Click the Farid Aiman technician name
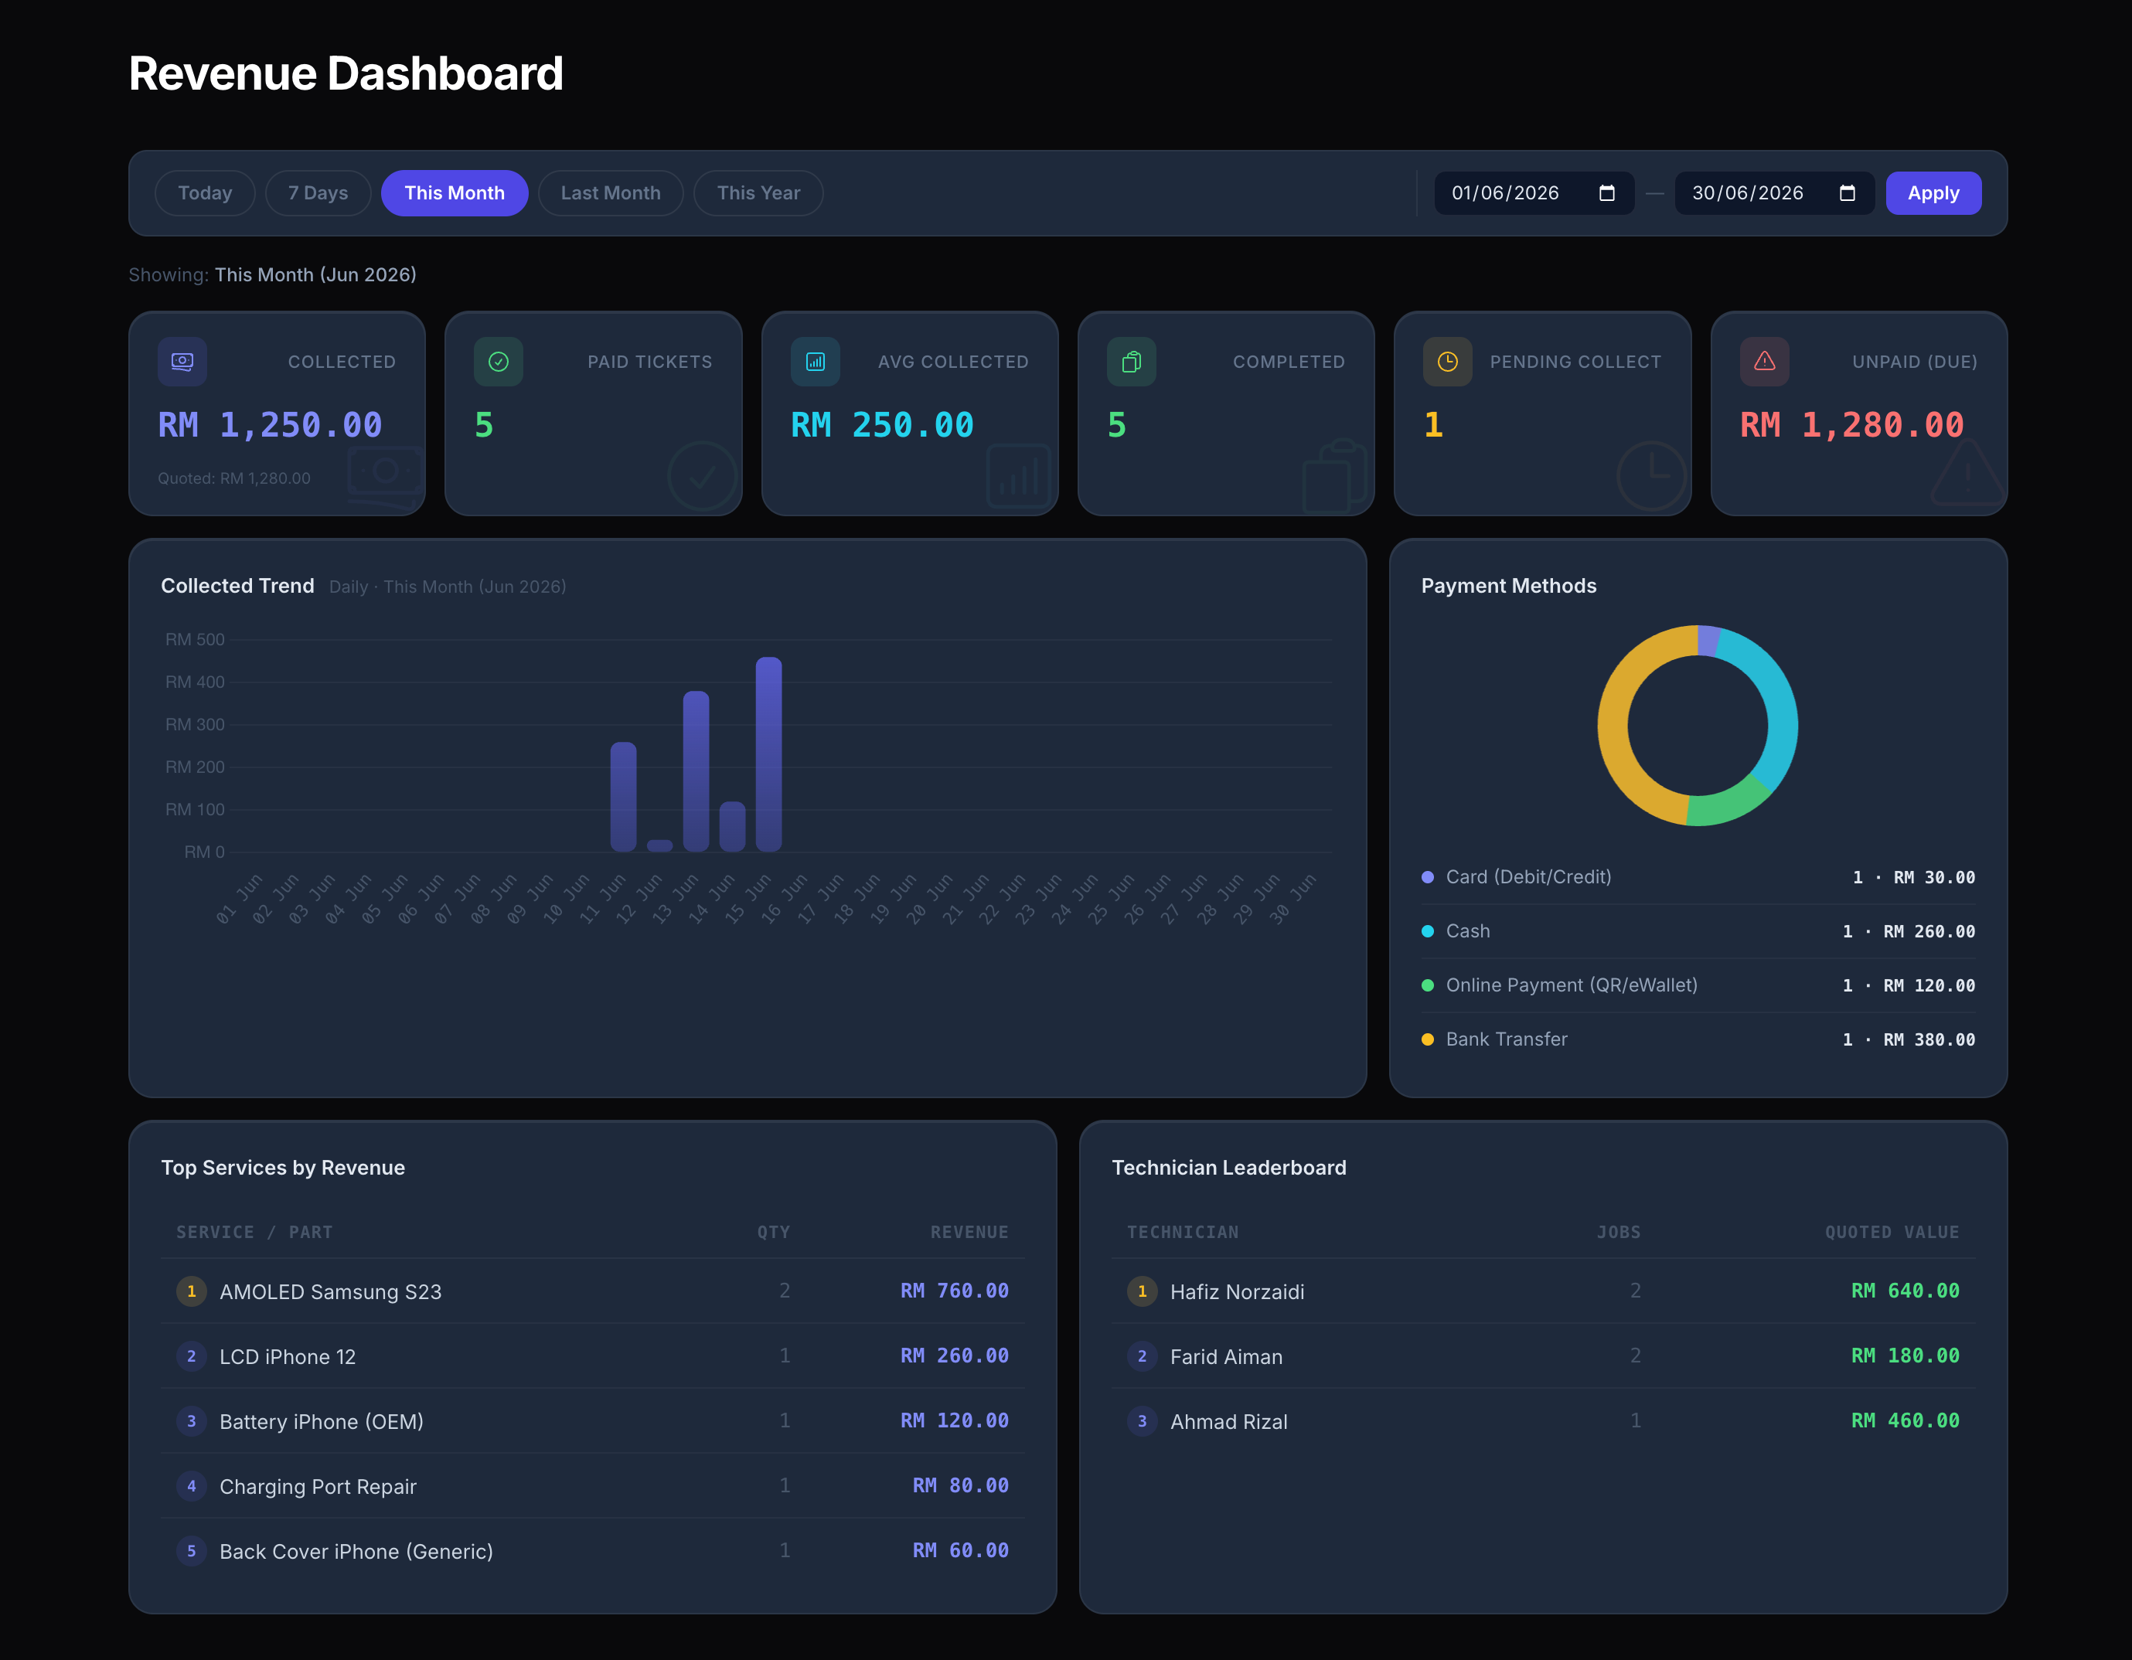The width and height of the screenshot is (2132, 1660). point(1227,1356)
